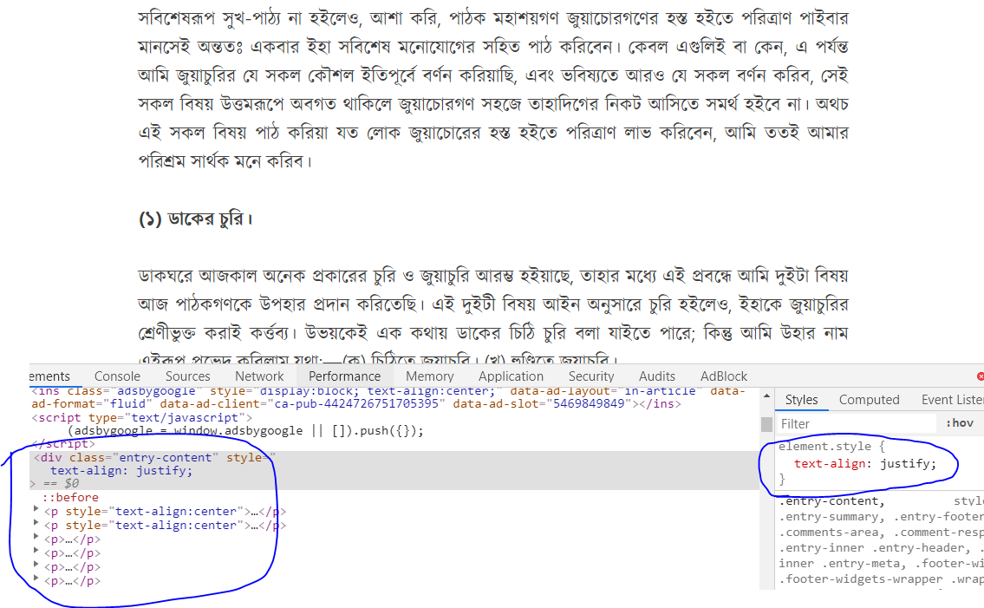Click the justify value in element.style
This screenshot has height=608, width=984.
click(x=906, y=463)
